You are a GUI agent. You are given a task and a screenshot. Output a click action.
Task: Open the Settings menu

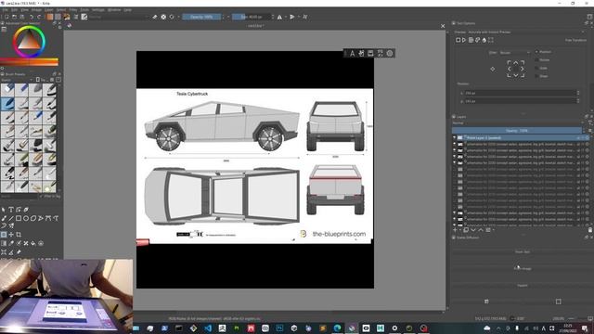98,10
